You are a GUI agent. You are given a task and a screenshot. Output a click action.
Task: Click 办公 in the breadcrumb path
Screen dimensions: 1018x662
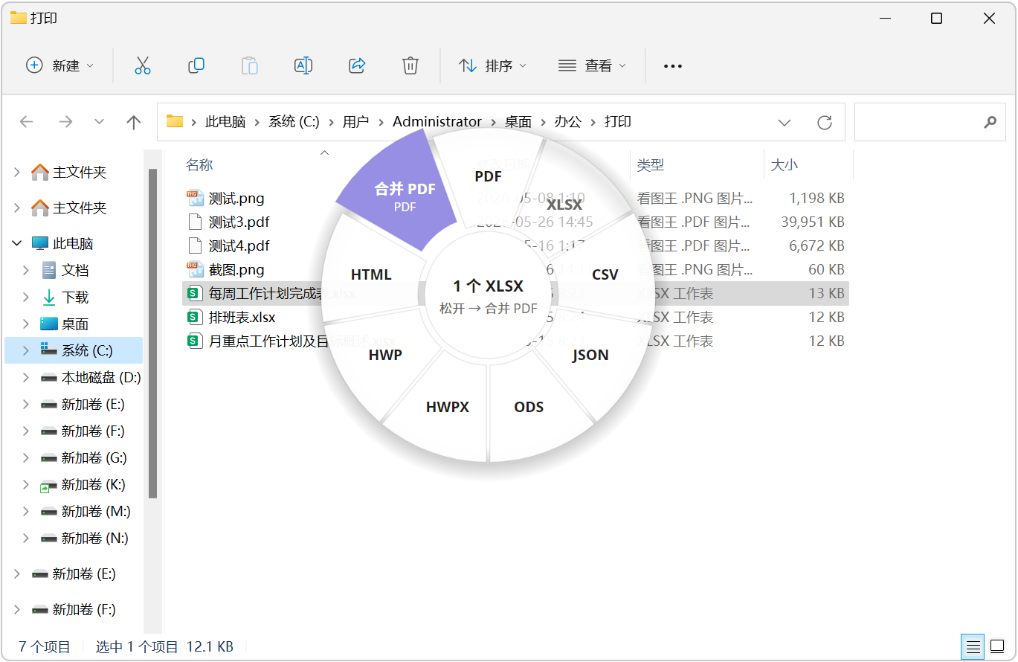567,121
